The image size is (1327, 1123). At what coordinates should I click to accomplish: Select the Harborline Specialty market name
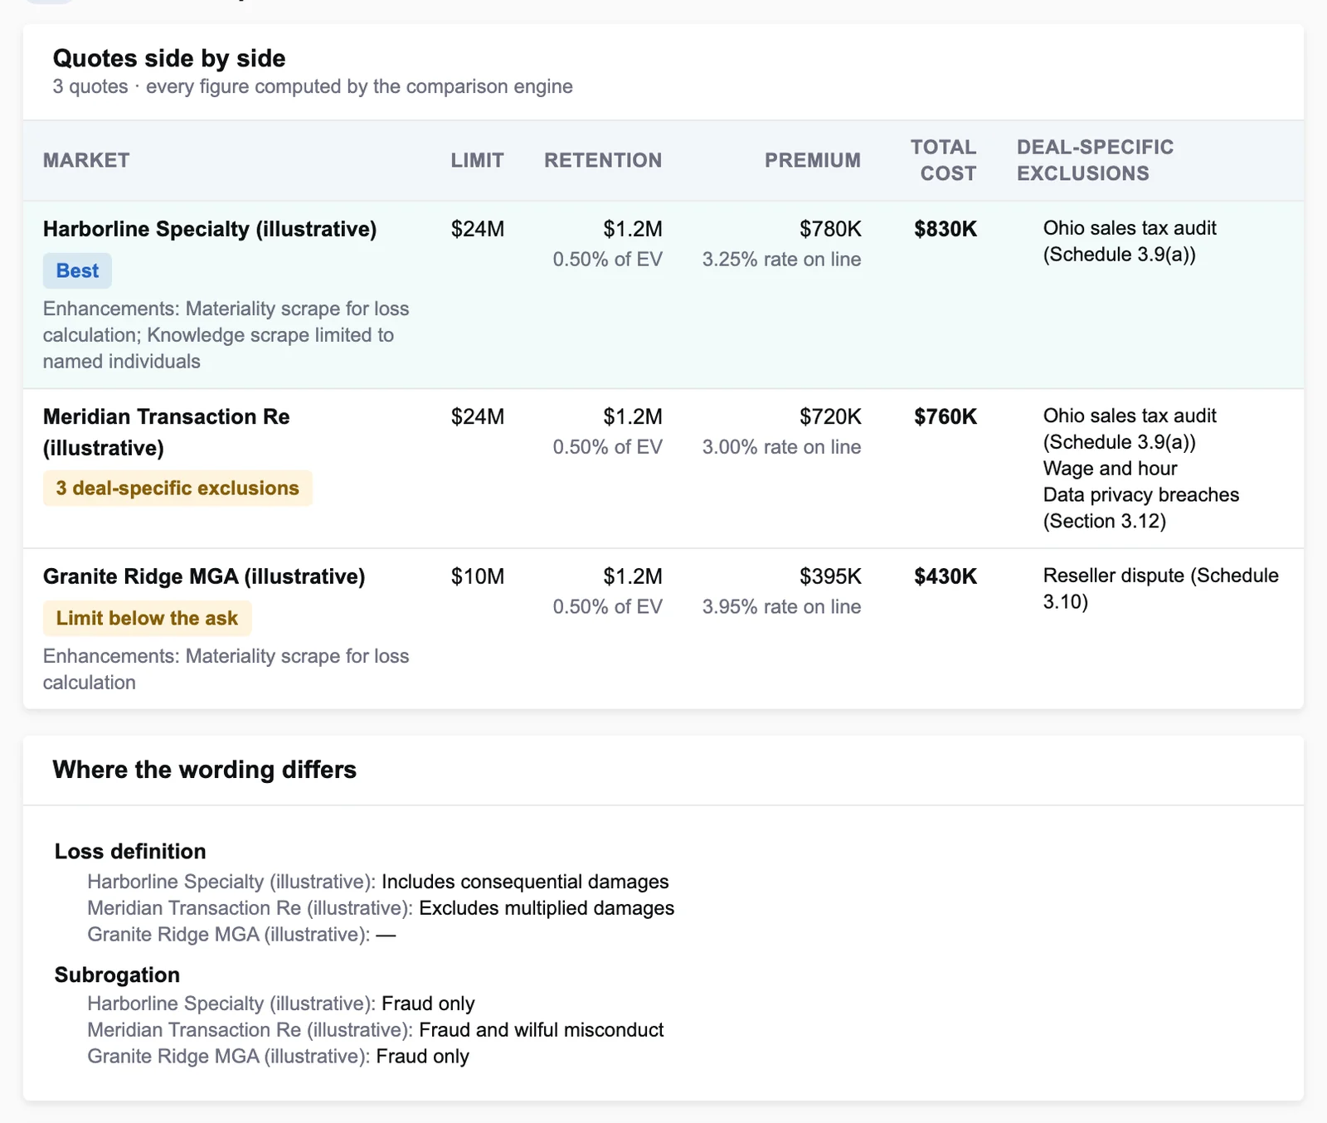[210, 229]
